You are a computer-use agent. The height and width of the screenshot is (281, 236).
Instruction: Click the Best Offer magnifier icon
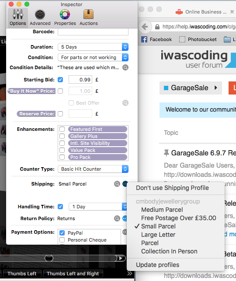tap(125, 103)
